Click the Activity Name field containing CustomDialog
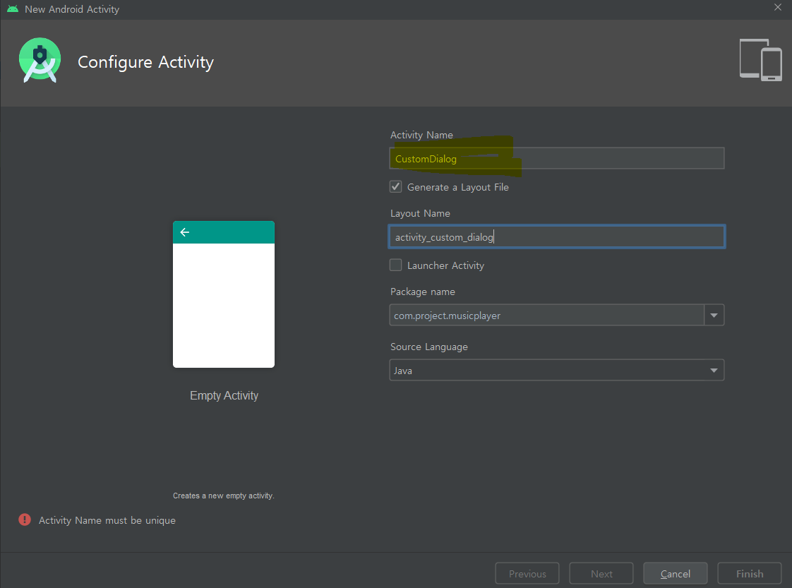Image resolution: width=792 pixels, height=588 pixels. tap(557, 158)
